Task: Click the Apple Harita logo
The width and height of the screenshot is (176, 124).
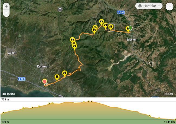Action: [9, 94]
